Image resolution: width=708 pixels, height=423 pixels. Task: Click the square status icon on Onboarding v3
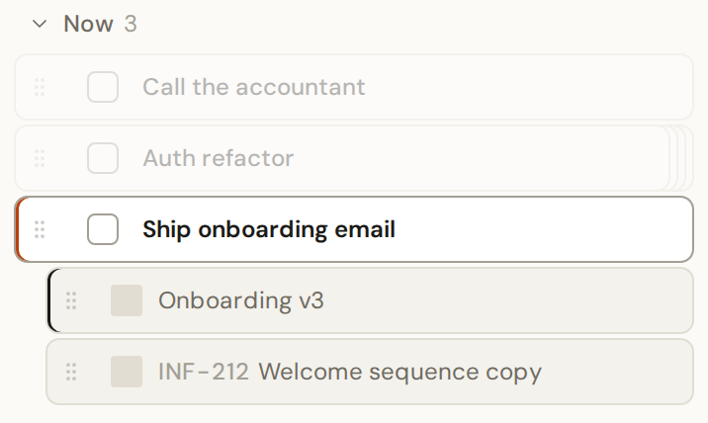tap(127, 300)
